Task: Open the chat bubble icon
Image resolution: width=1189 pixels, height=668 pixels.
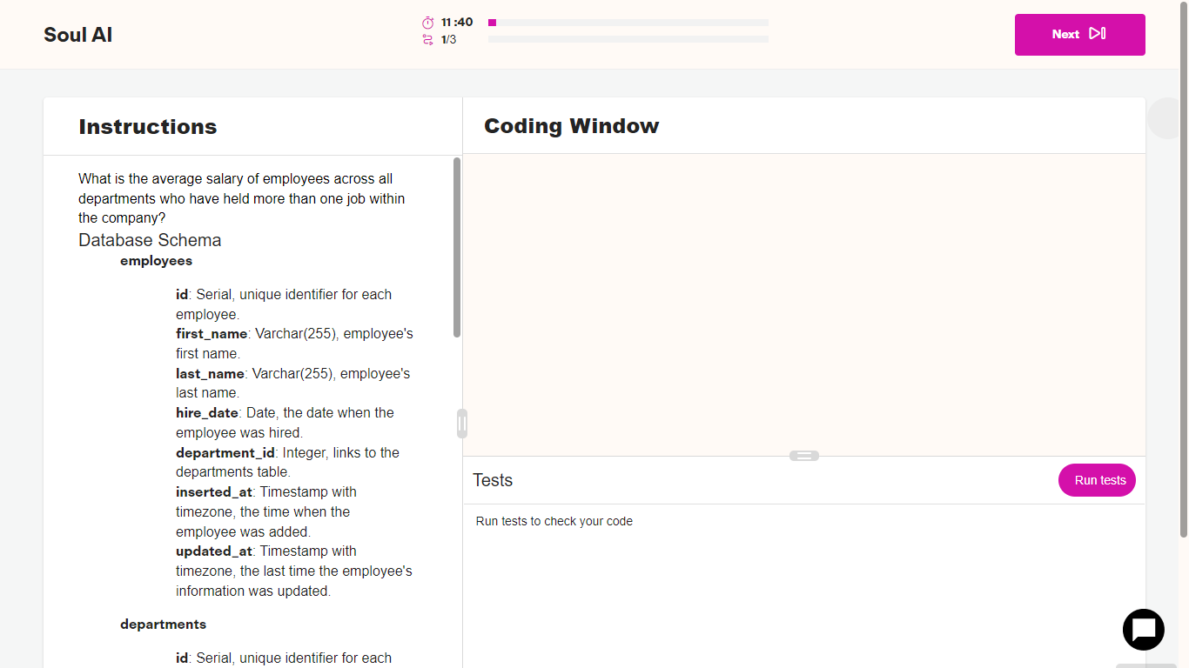Action: pyautogui.click(x=1144, y=630)
